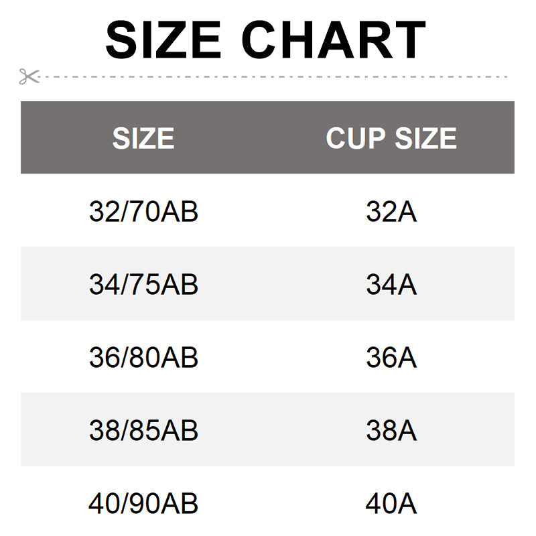Screen dimensions: 536x536
Task: Click the dark gray table header bar
Action: pyautogui.click(x=268, y=114)
